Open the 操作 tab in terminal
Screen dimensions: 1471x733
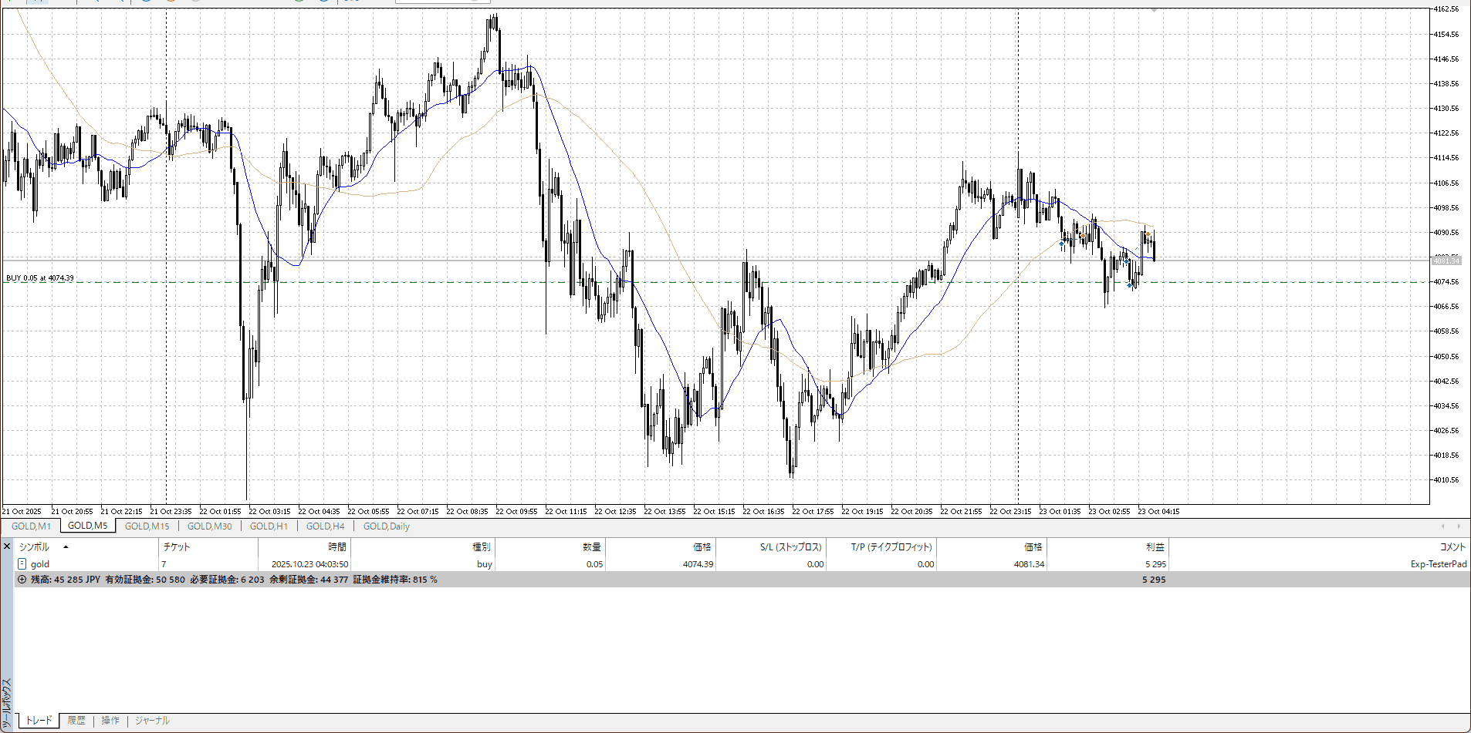[x=110, y=721]
